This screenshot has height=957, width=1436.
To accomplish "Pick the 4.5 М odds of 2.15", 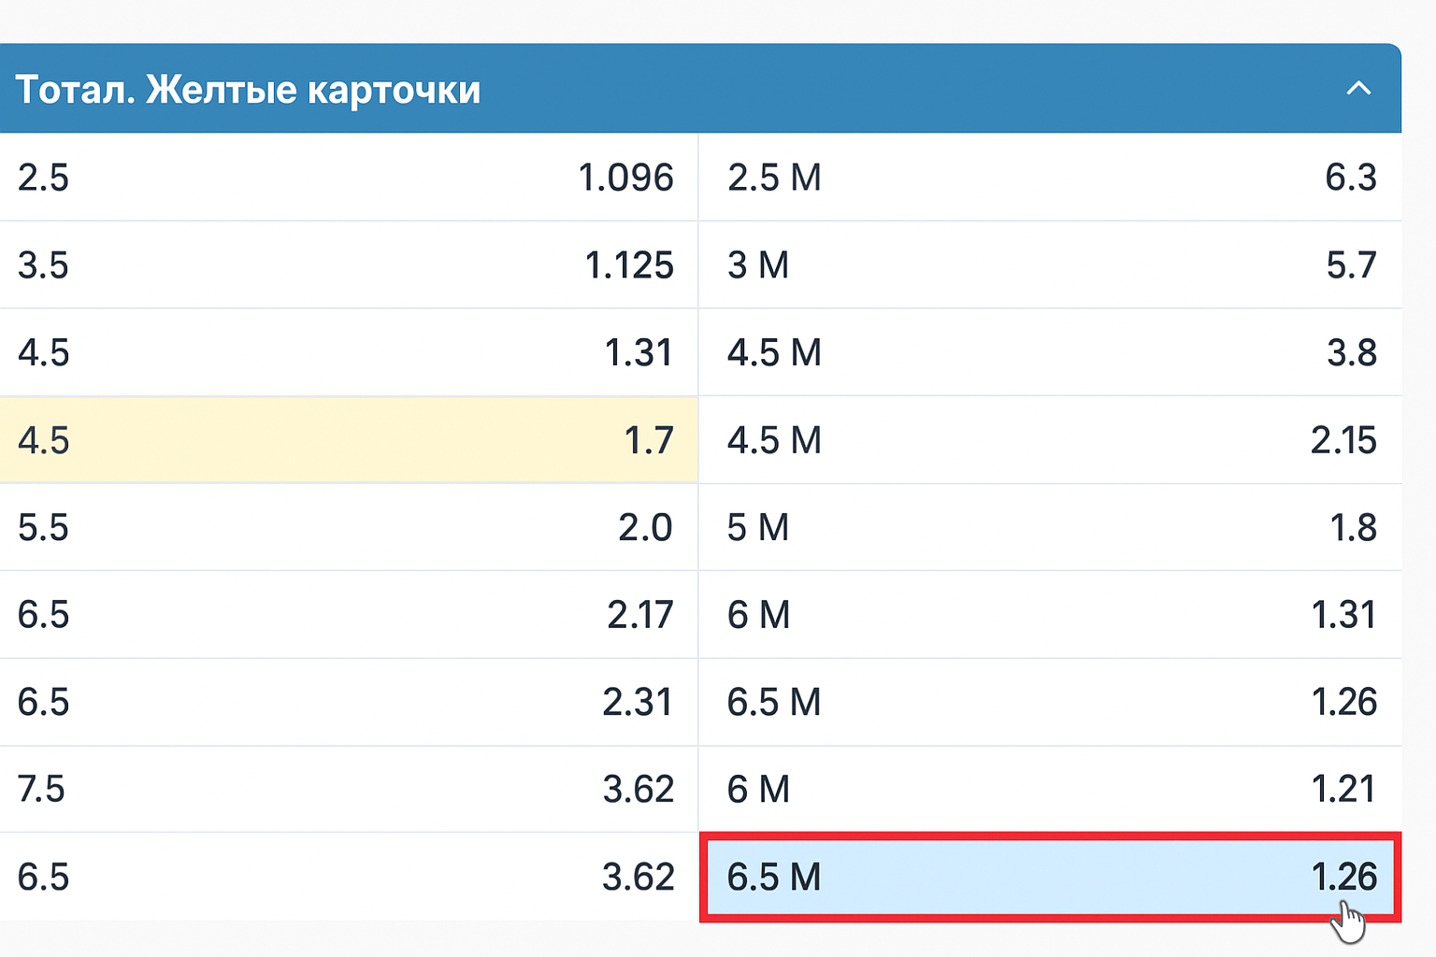I will [x=1047, y=439].
